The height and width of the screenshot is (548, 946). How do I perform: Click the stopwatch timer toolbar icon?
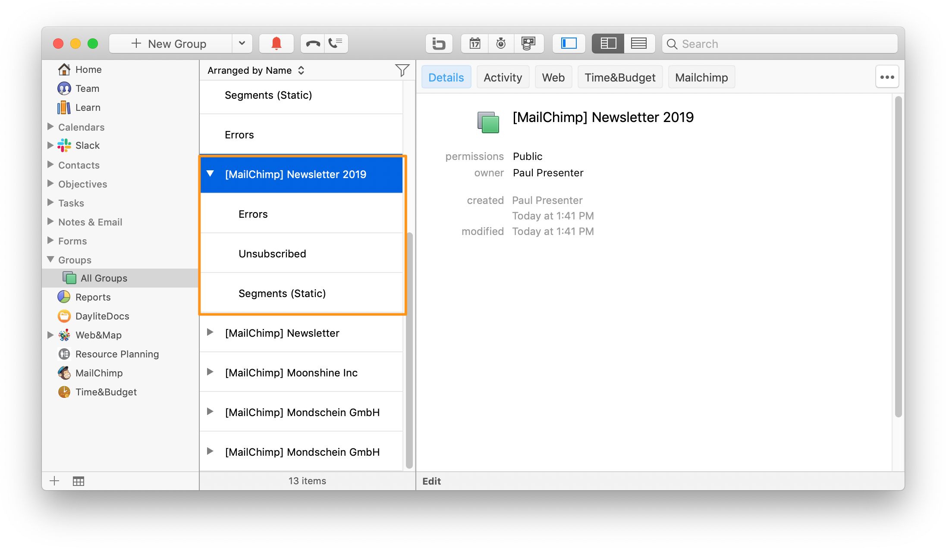click(x=501, y=44)
